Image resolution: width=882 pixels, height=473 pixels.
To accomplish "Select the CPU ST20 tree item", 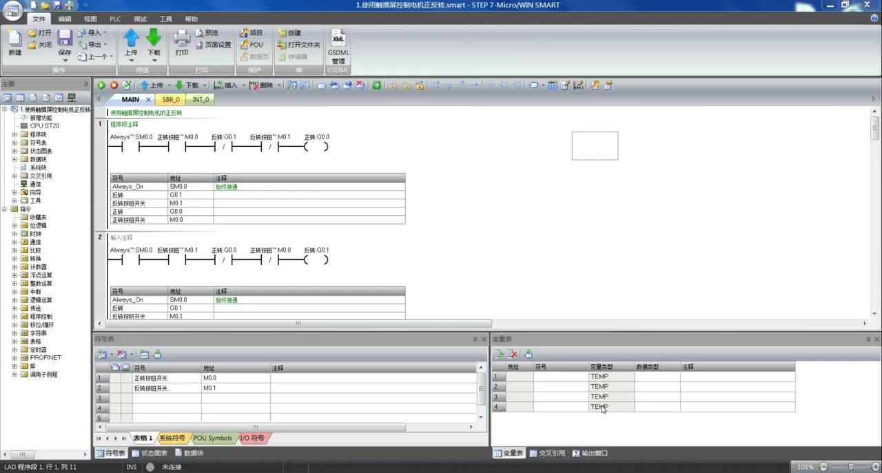I will (x=44, y=126).
